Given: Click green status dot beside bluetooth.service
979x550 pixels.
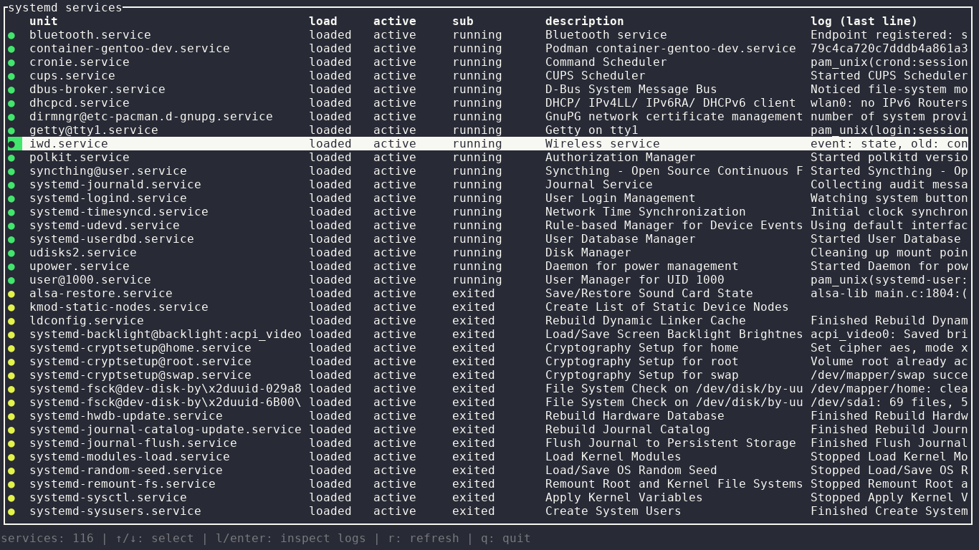Looking at the screenshot, I should [11, 35].
